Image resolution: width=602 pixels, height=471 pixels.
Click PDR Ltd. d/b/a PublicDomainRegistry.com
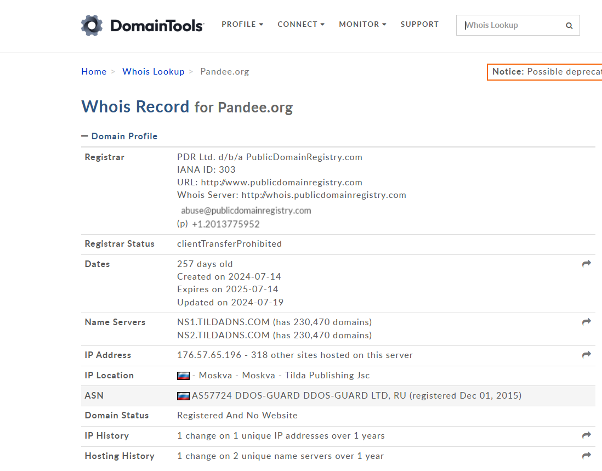(x=270, y=157)
